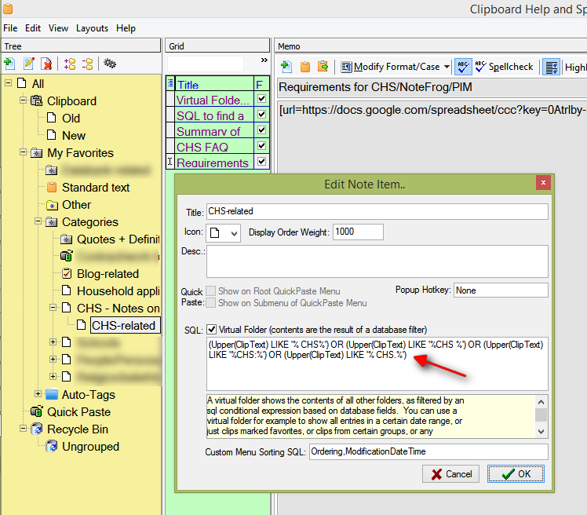Open the Edit menu

point(33,28)
